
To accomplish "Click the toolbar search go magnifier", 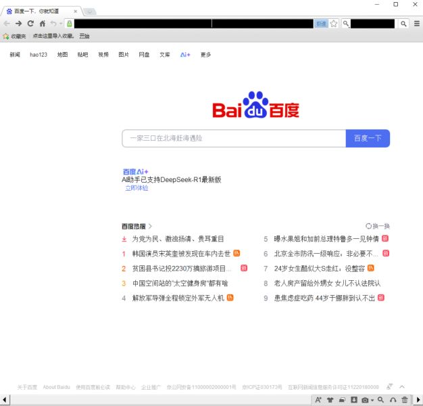I will tap(403, 24).
